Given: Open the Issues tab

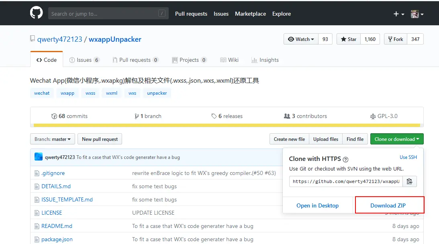Looking at the screenshot, I should tap(84, 60).
